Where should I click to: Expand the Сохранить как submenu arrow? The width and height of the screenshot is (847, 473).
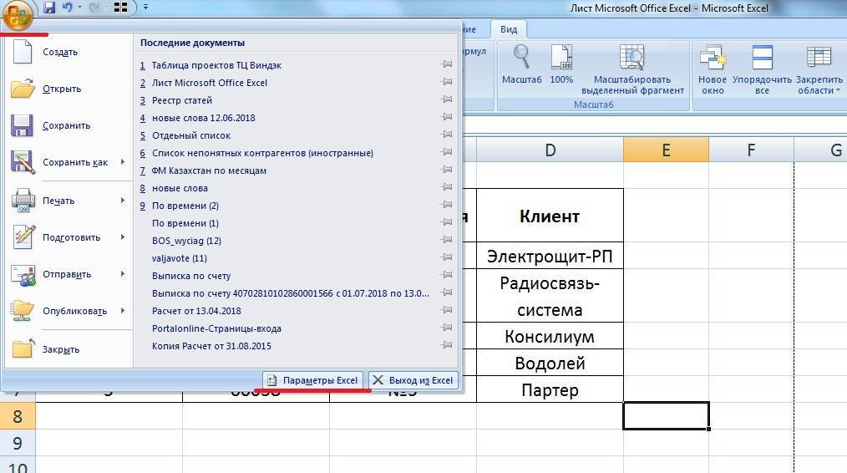[x=122, y=162]
